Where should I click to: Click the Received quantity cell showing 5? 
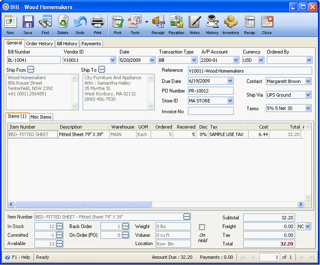pyautogui.click(x=185, y=135)
